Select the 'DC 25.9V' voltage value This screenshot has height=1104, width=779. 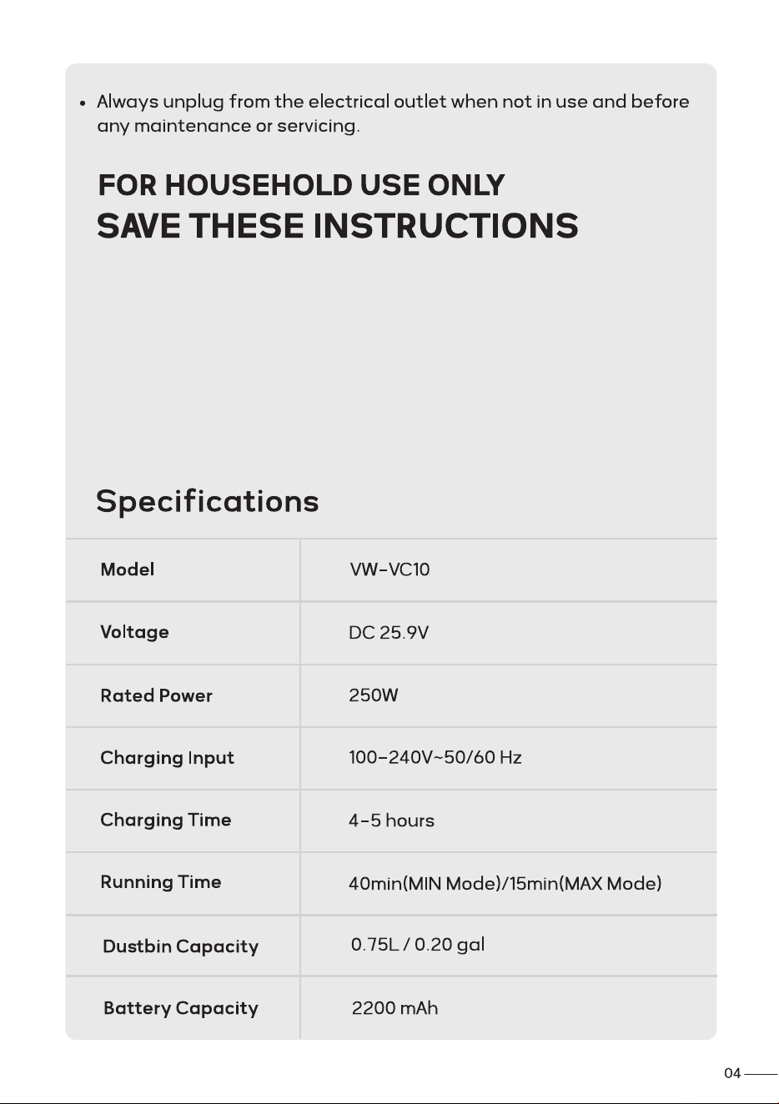[x=389, y=633]
